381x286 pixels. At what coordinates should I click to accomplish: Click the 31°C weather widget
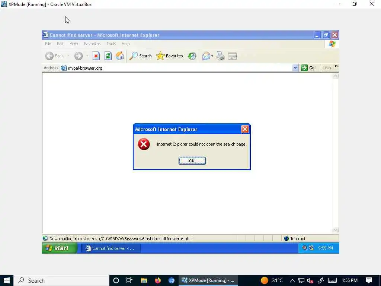[x=272, y=280]
